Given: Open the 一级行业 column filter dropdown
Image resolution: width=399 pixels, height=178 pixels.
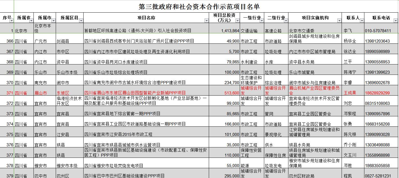Looking at the screenshot, I should pyautogui.click(x=262, y=20).
